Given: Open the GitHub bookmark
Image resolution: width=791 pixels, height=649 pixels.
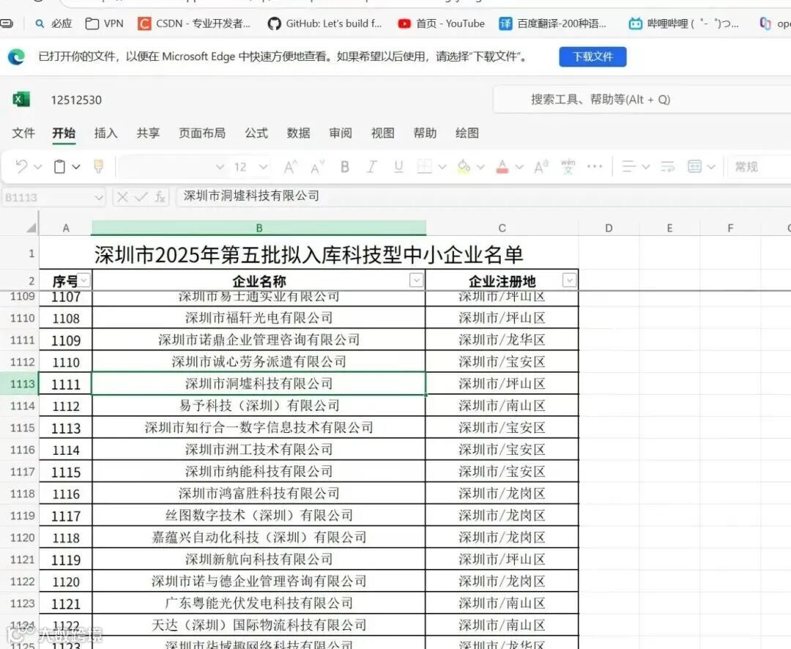Looking at the screenshot, I should click(325, 23).
